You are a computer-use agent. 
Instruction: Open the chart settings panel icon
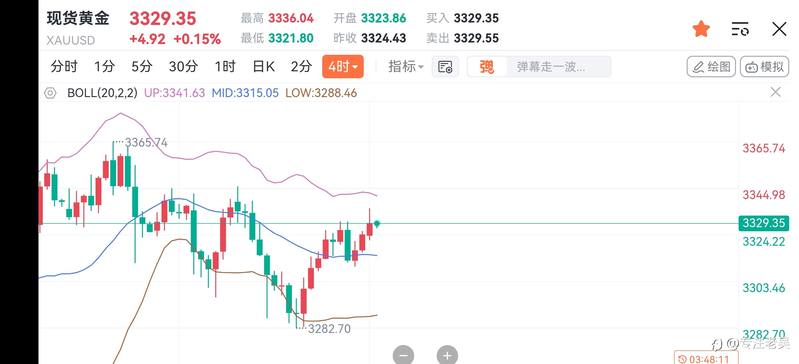(x=445, y=67)
